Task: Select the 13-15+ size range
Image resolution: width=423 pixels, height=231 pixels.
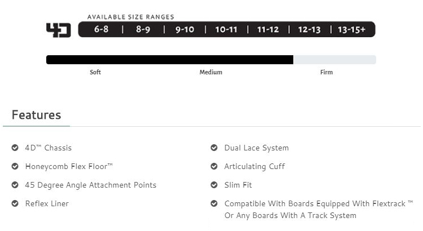Action: (351, 29)
